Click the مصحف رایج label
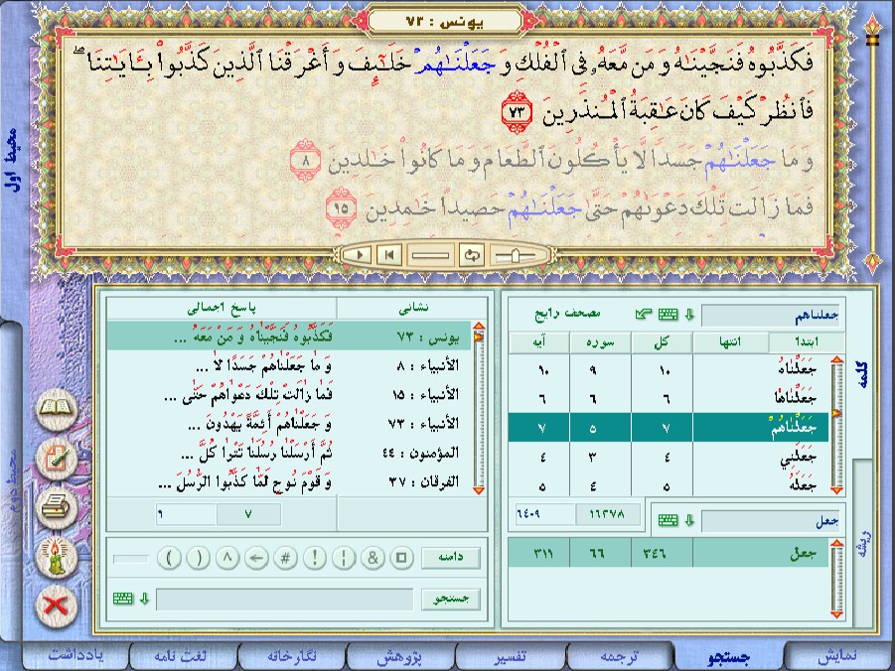895x671 pixels. coord(567,314)
